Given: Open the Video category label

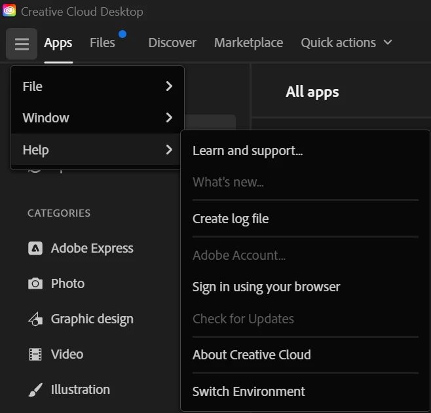Looking at the screenshot, I should point(67,354).
